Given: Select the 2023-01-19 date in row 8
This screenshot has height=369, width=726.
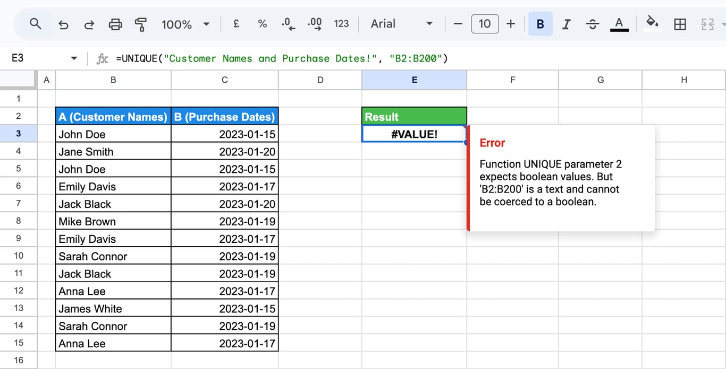Looking at the screenshot, I should (225, 222).
